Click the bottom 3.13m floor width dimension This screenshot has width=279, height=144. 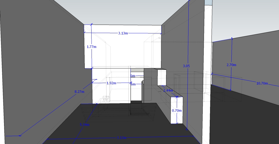122,138
